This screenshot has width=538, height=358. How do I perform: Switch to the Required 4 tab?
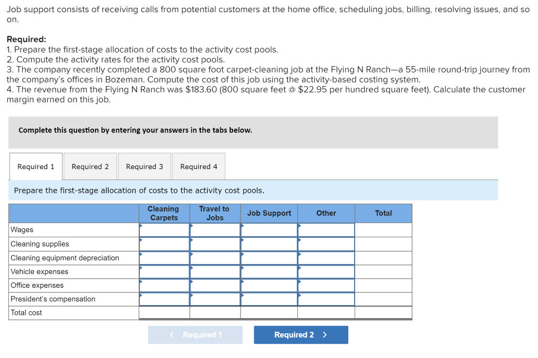click(x=199, y=166)
